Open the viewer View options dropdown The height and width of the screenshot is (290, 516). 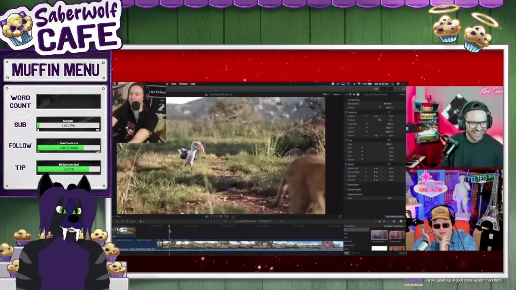[337, 94]
